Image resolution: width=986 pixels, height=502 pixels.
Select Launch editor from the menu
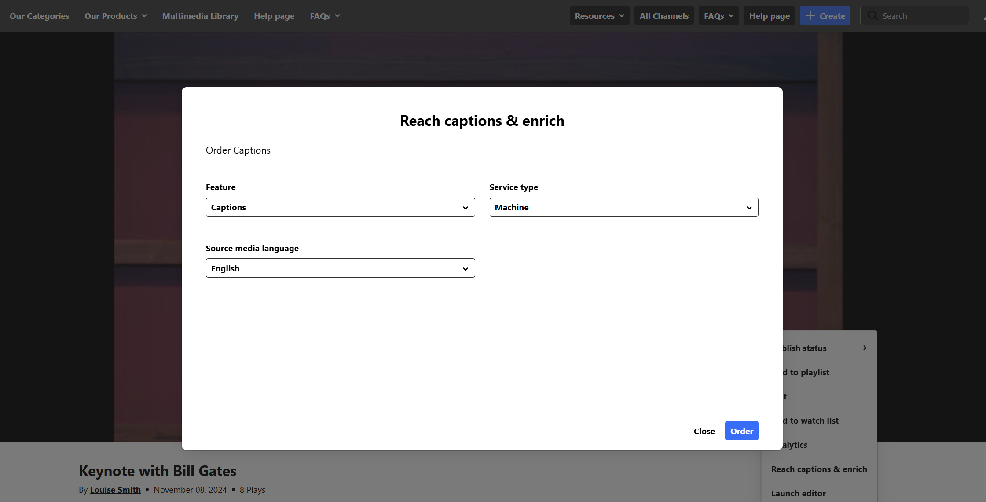[798, 493]
